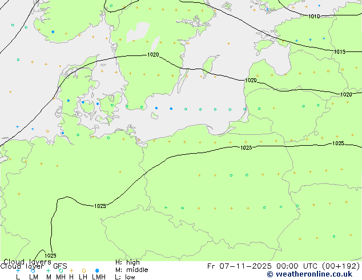The width and height of the screenshot is (362, 280).
Task: Click the LM cloud layer legend symbol
Action: (33, 270)
